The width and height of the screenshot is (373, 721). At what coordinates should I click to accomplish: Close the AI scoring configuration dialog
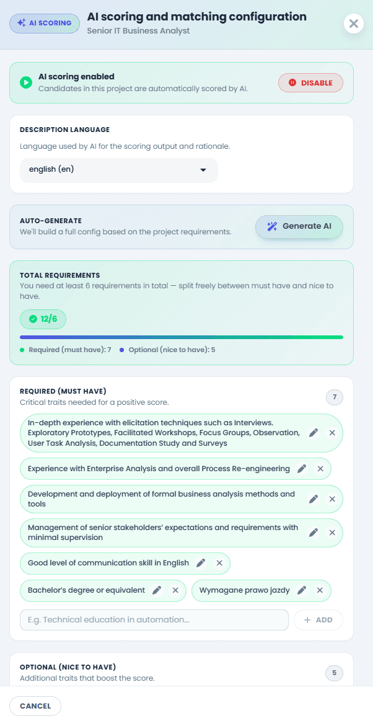pyautogui.click(x=354, y=24)
